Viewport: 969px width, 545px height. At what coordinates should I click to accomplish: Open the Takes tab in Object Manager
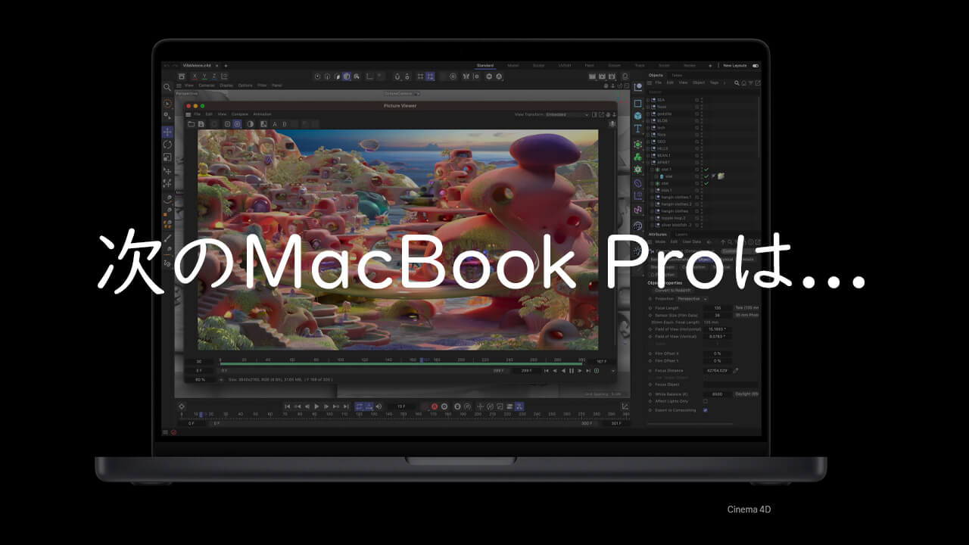click(x=677, y=75)
